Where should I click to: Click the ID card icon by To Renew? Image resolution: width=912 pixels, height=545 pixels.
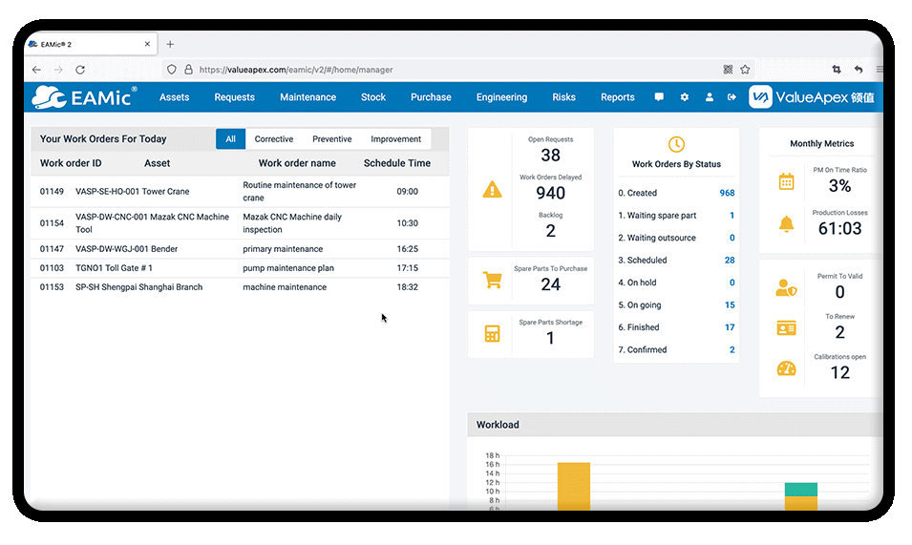click(786, 328)
